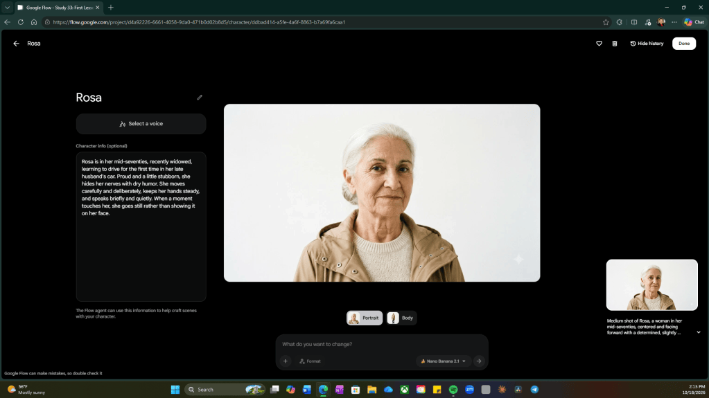The width and height of the screenshot is (709, 398).
Task: Open the browser extensions icon
Action: [620, 22]
